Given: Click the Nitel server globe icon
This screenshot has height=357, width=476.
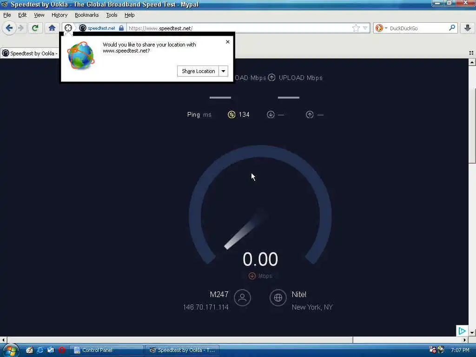Looking at the screenshot, I should [x=278, y=298].
